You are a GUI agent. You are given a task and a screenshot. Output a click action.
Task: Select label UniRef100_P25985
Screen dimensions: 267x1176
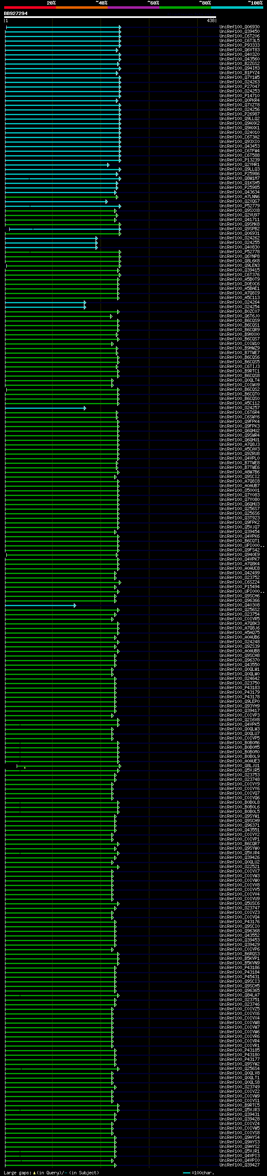[x=239, y=187]
